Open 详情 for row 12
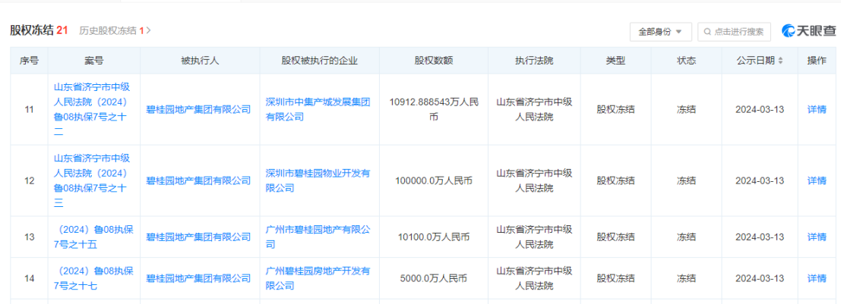Image resolution: width=841 pixels, height=304 pixels. 817,180
